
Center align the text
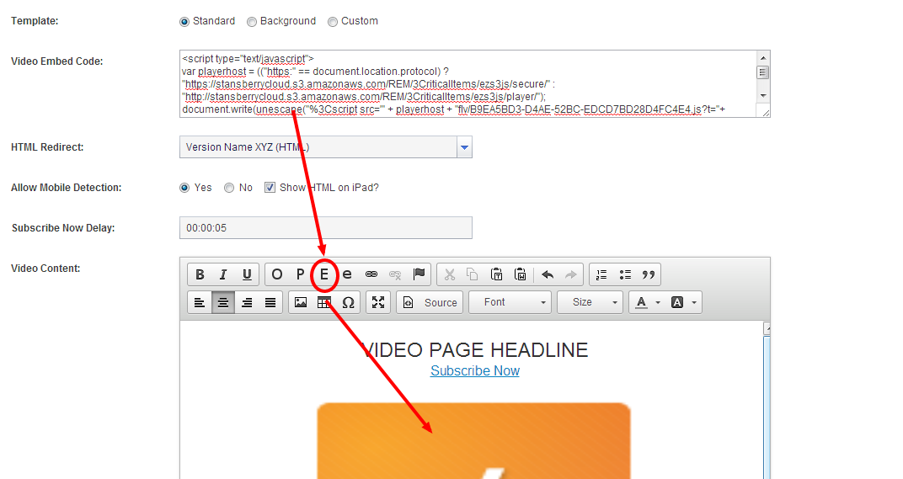click(223, 302)
